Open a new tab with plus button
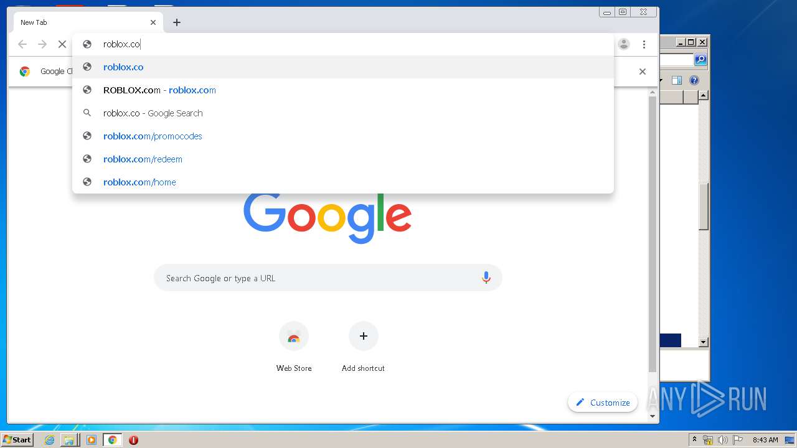 (177, 22)
